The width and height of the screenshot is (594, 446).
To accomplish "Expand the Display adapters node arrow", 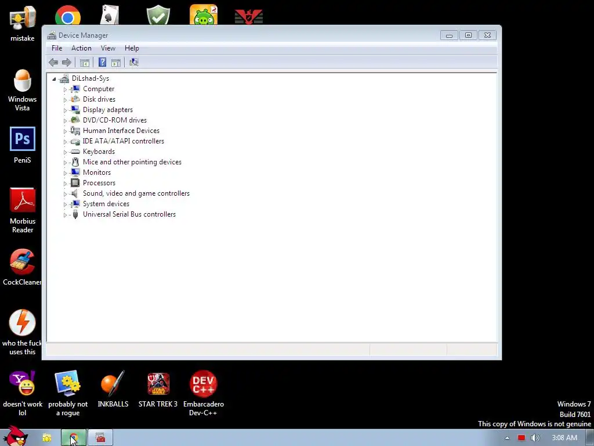I will point(65,110).
